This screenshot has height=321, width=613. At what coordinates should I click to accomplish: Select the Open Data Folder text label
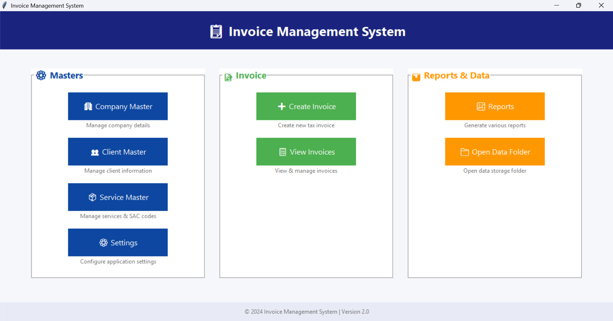coord(501,152)
